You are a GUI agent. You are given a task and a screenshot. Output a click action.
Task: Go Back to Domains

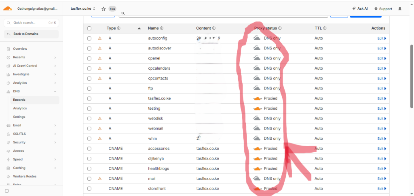32,34
